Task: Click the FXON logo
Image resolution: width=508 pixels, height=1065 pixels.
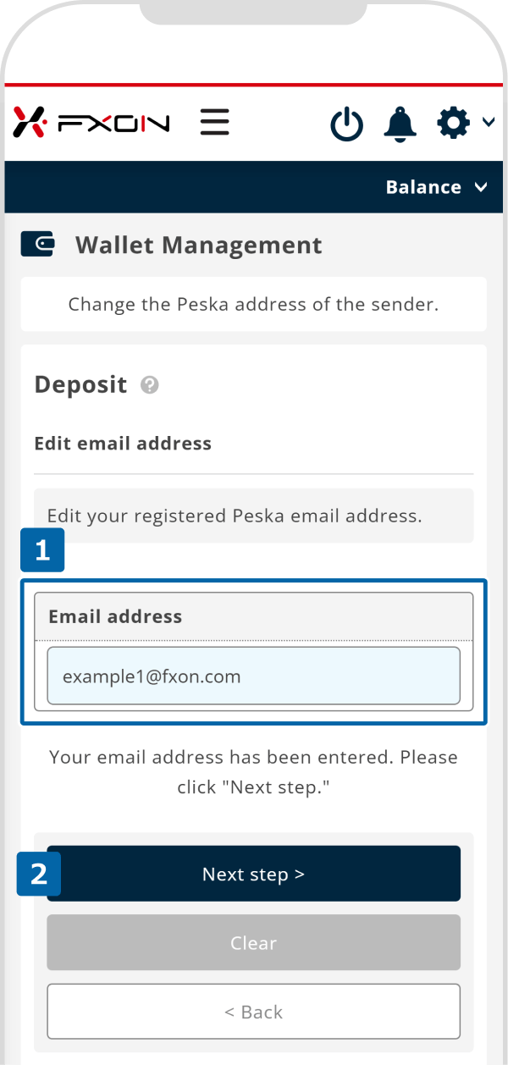Action: (x=91, y=123)
